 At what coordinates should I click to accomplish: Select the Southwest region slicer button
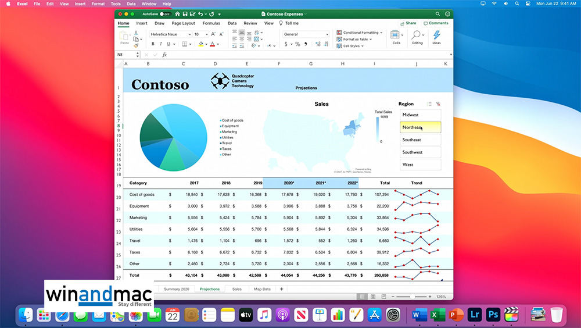pos(420,152)
